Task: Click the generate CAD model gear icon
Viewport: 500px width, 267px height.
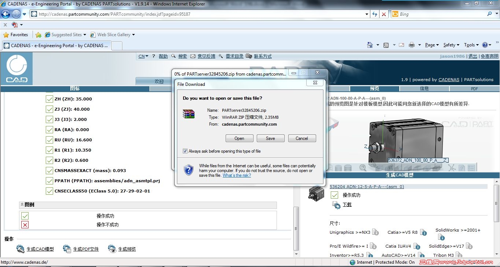Action: point(21,249)
